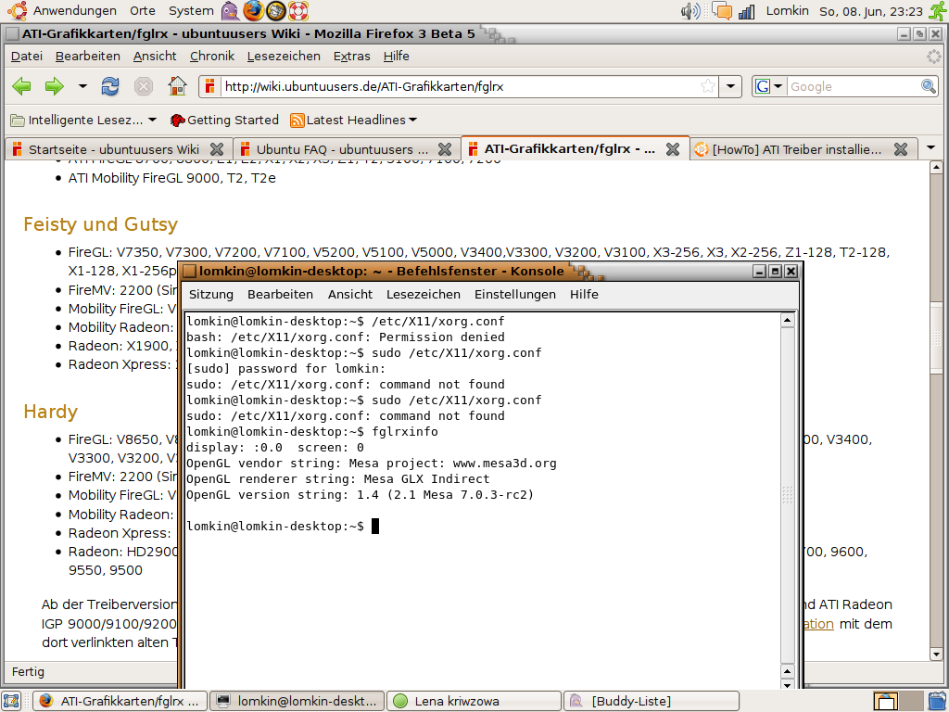949x712 pixels.
Task: Click the round launcher next to Firefox
Action: click(275, 11)
